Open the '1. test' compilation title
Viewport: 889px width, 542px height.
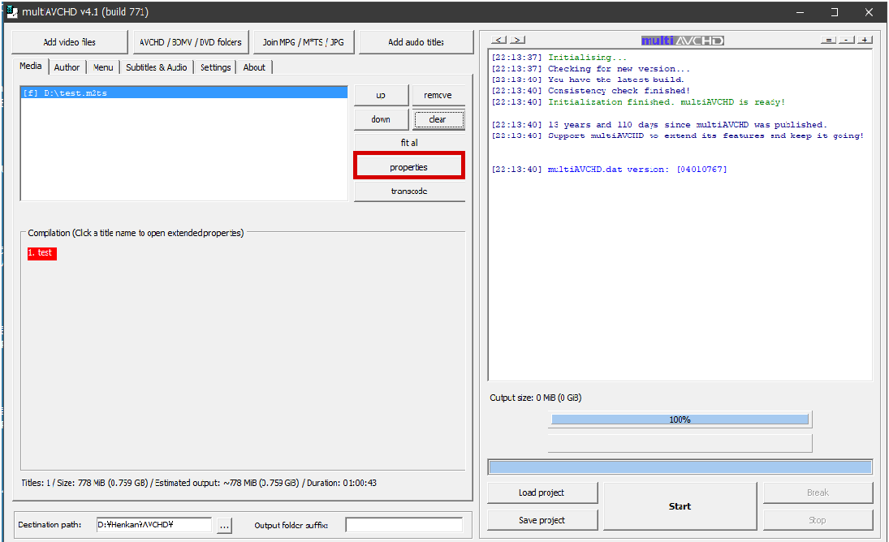coord(42,253)
